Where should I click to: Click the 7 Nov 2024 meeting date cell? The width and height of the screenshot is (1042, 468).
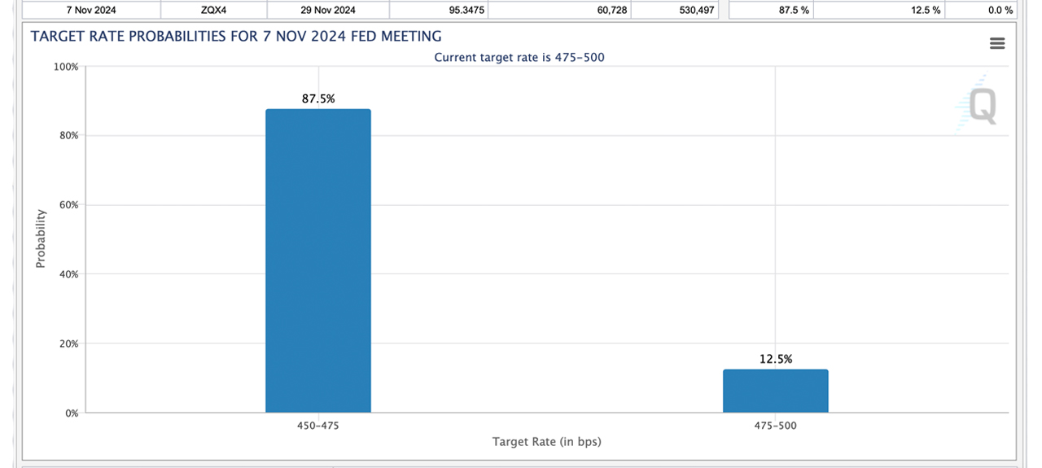91,11
